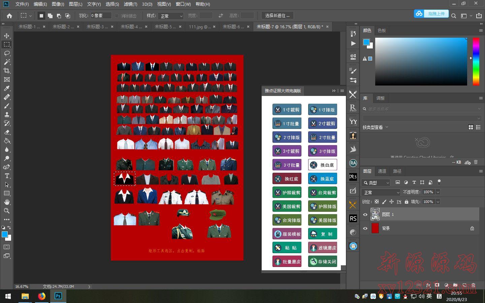485x303 pixels.
Task: Open the search icon in top bar
Action: click(x=454, y=16)
